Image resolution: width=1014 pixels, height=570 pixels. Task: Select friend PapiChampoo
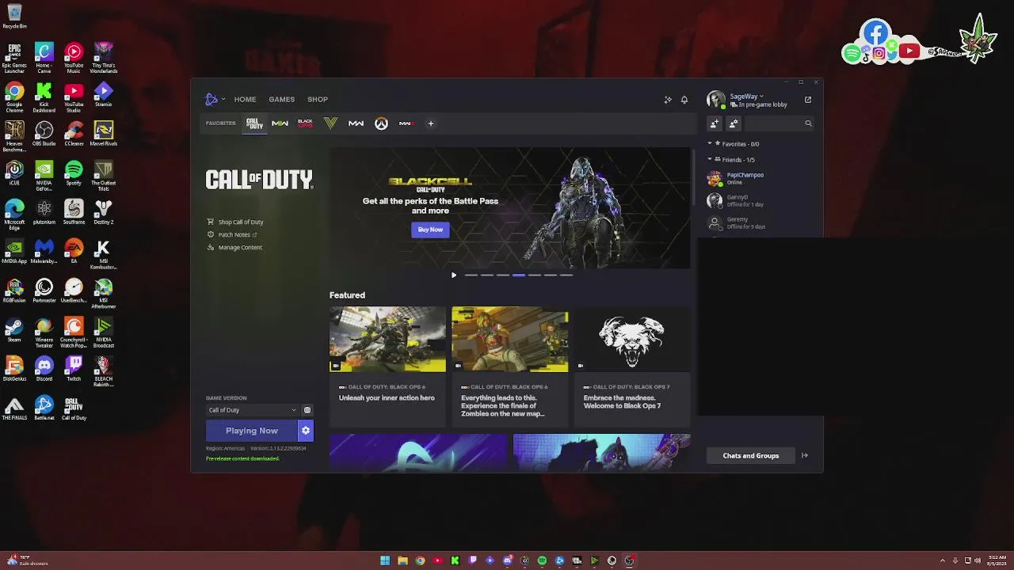pyautogui.click(x=759, y=179)
